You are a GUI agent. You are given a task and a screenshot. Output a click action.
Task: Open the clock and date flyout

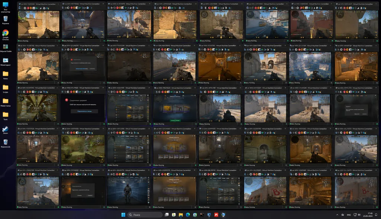(368, 215)
